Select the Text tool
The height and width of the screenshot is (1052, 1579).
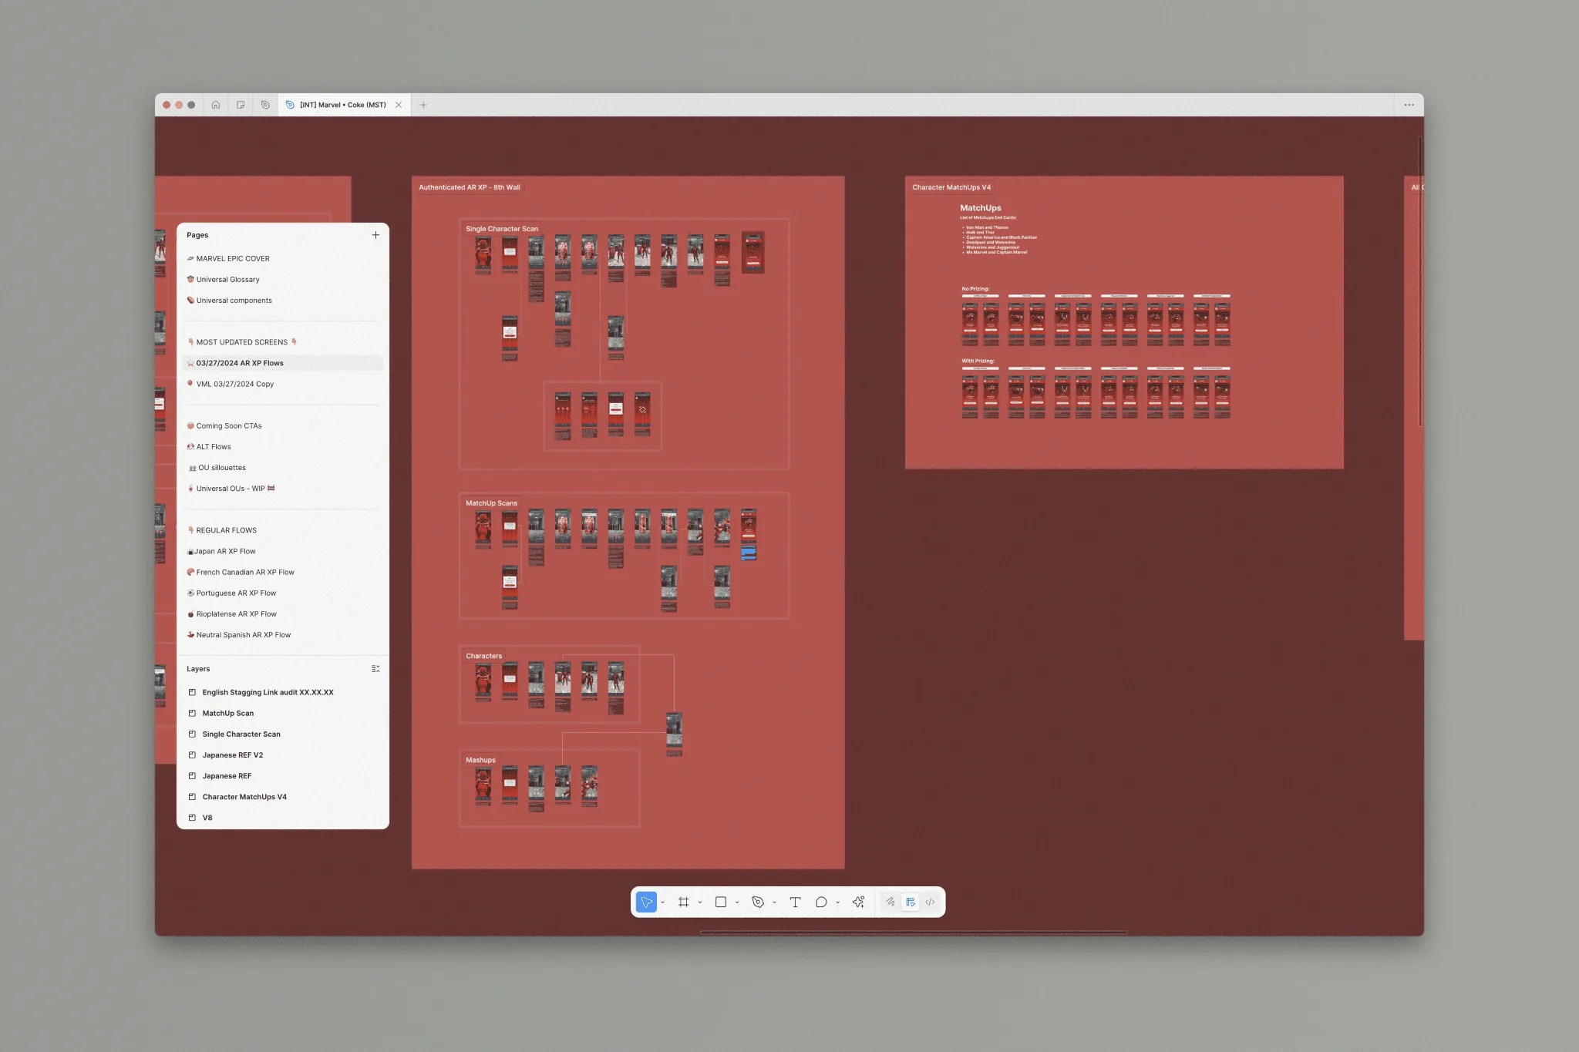pyautogui.click(x=796, y=902)
